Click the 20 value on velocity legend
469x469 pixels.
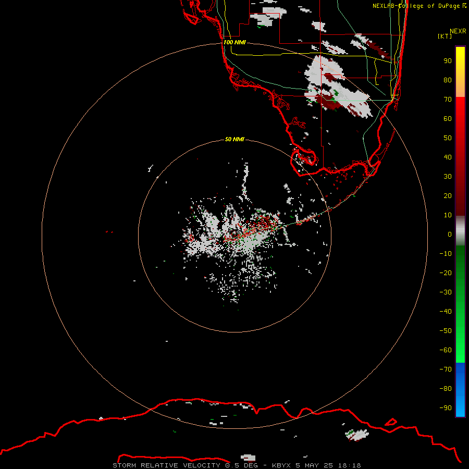[x=448, y=195]
